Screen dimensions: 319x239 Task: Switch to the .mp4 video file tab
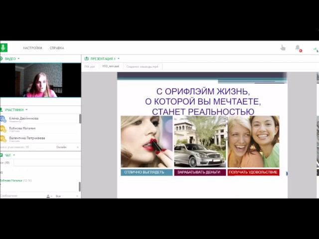(142, 66)
